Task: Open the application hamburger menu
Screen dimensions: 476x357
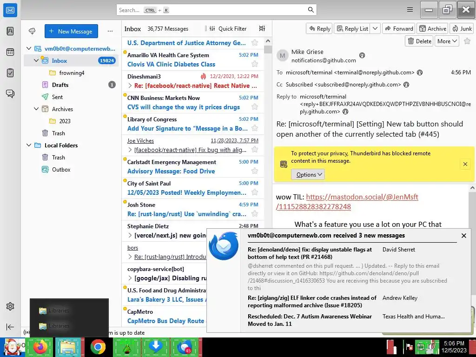Action: 410,10
